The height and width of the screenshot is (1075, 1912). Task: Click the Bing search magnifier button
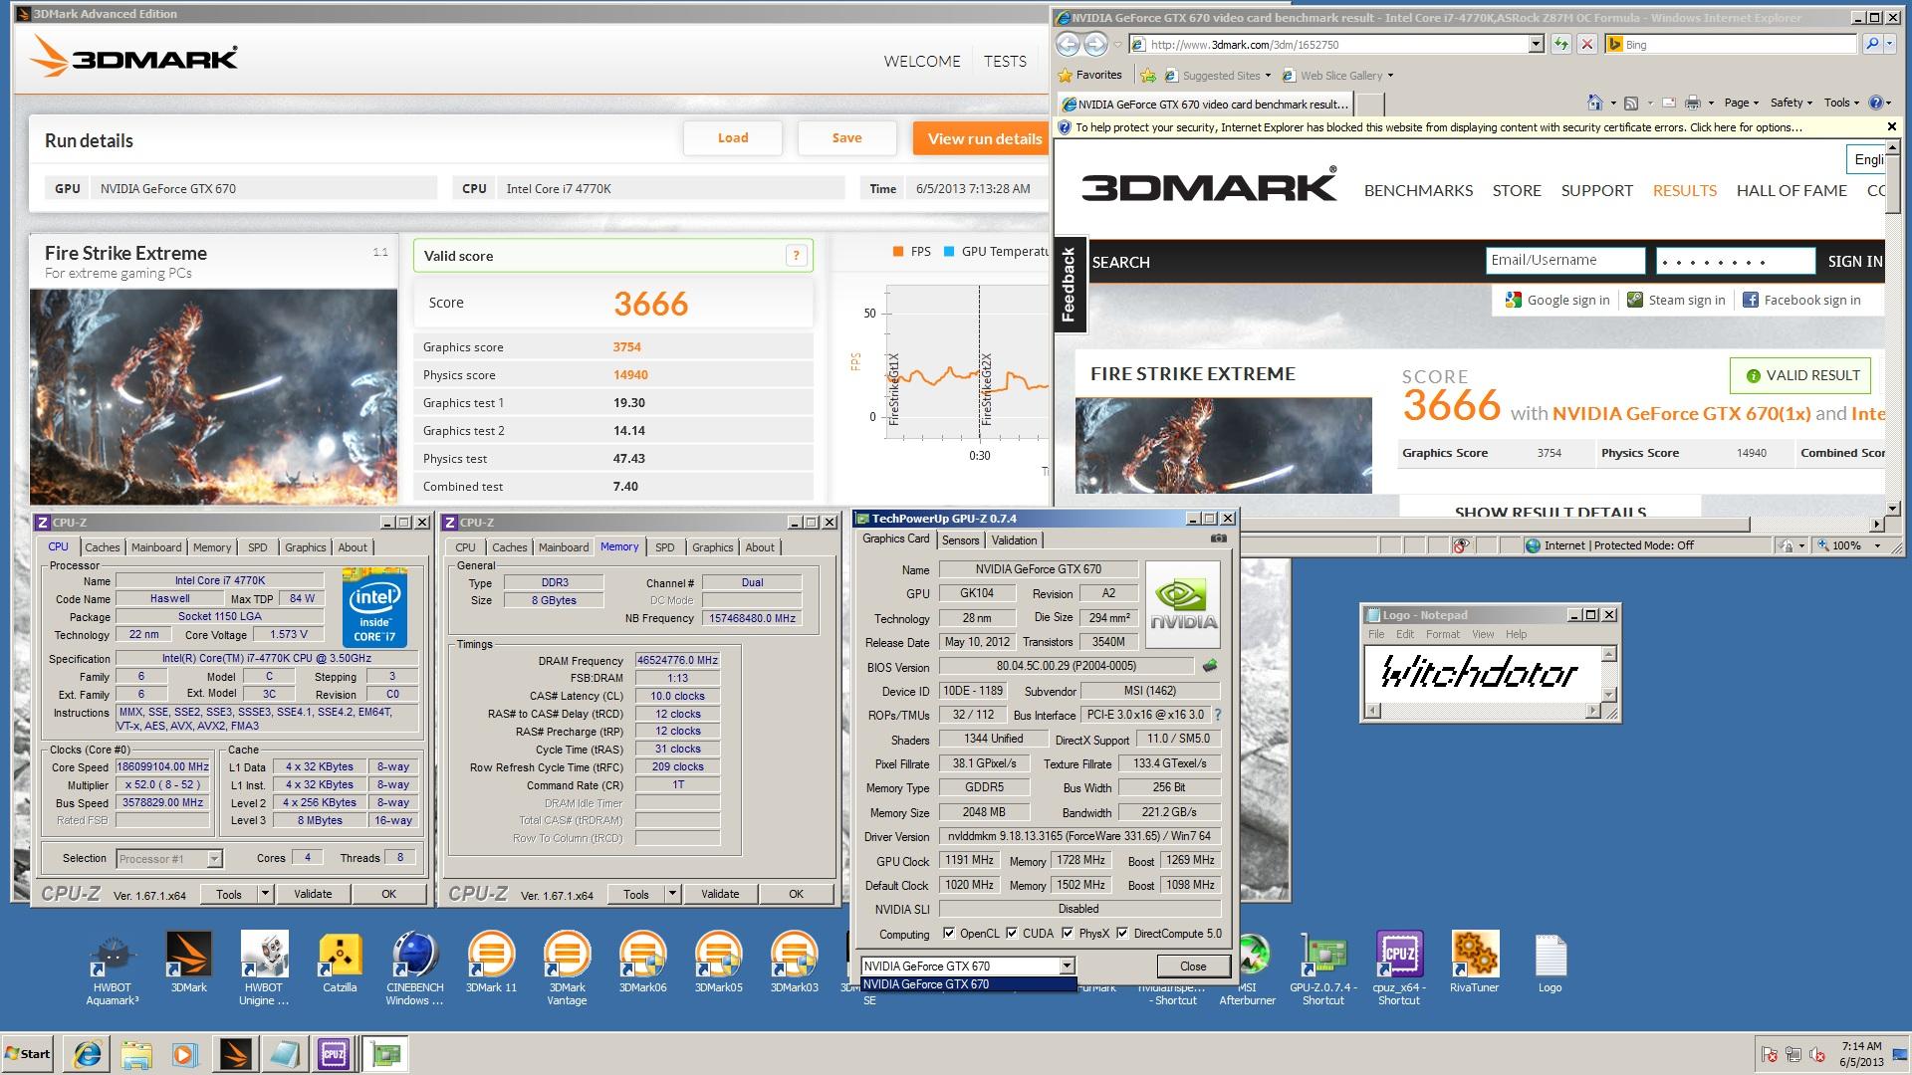coord(1872,44)
